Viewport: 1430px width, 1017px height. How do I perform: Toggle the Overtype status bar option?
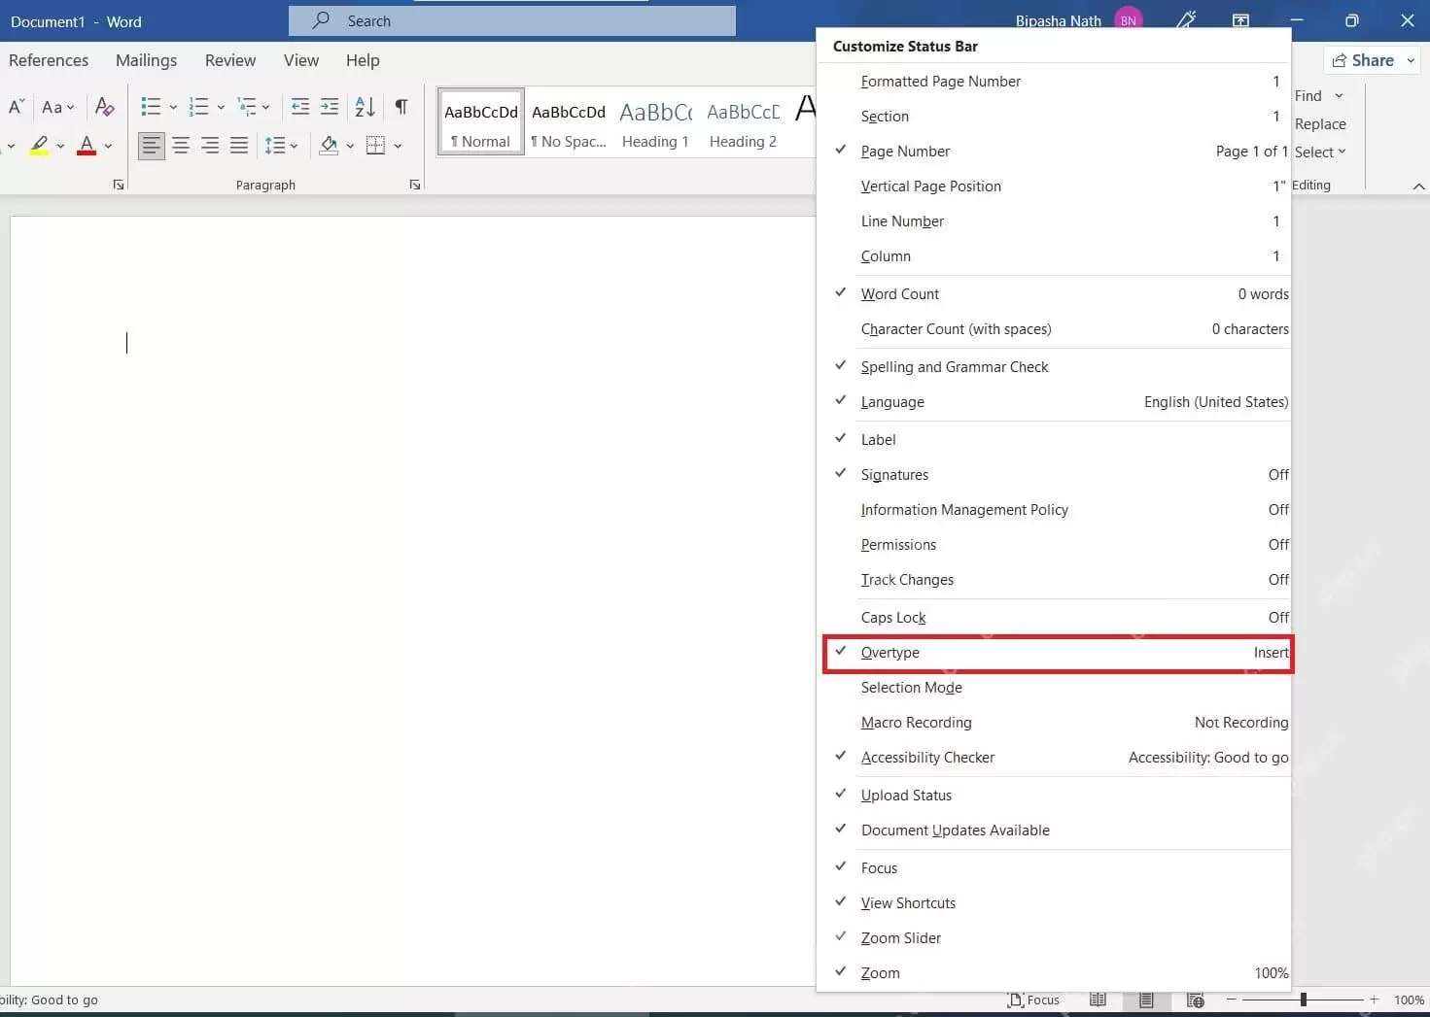click(1057, 653)
